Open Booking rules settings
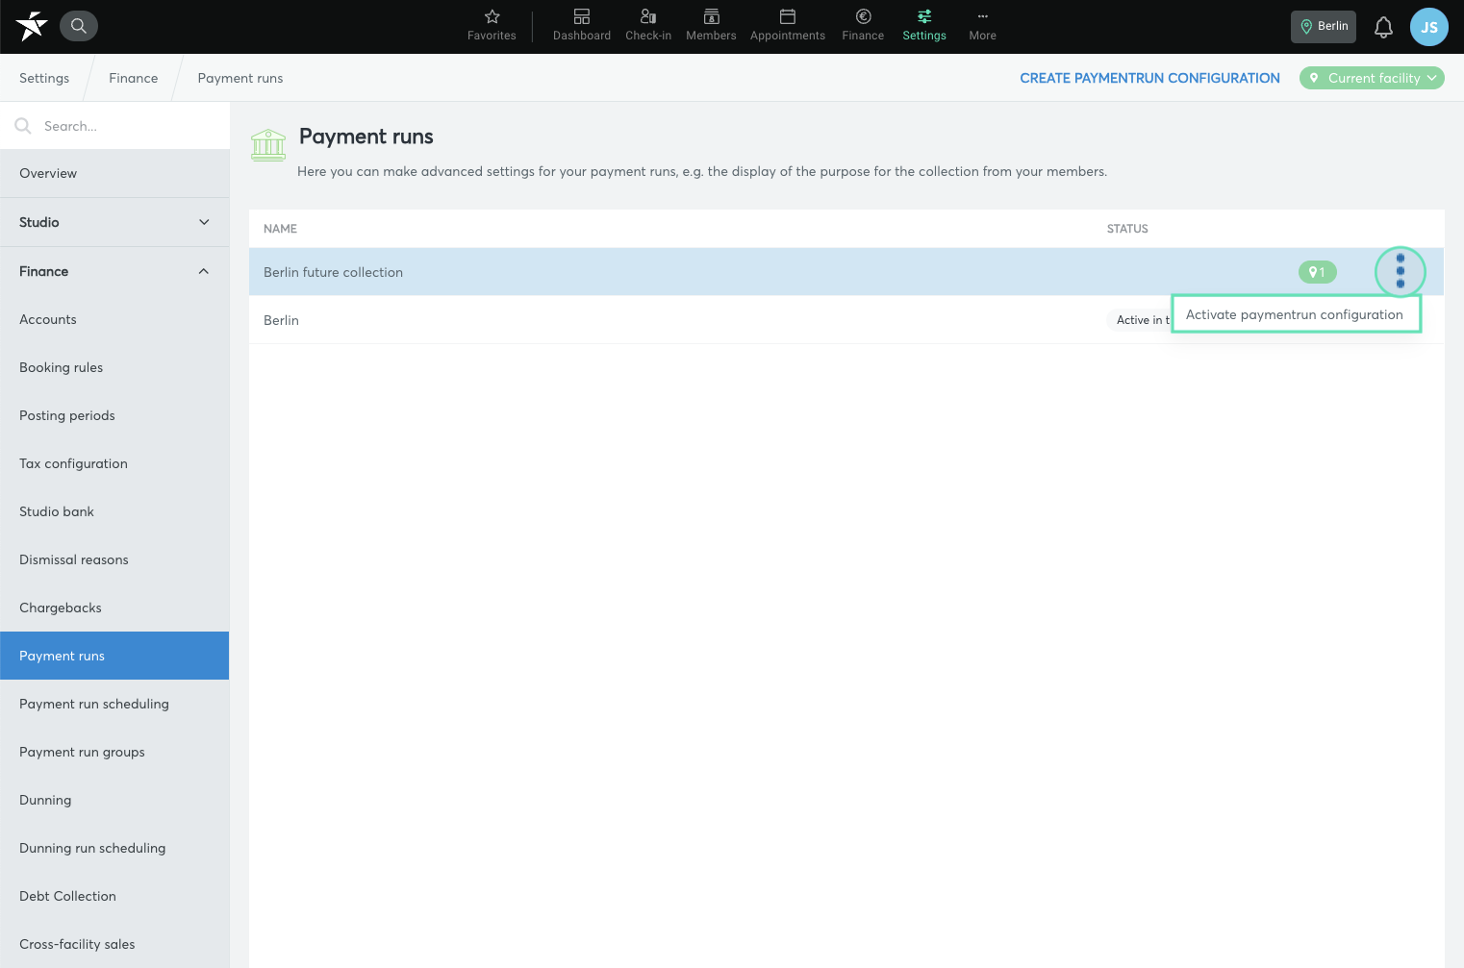This screenshot has height=968, width=1464. click(114, 367)
